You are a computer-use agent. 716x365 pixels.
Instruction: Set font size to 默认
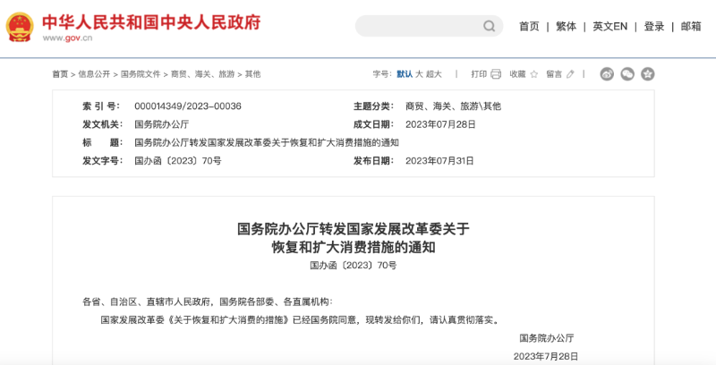(405, 74)
